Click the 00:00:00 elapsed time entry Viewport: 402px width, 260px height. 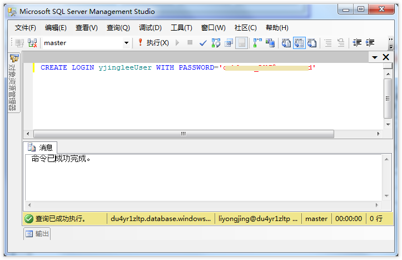(x=349, y=219)
